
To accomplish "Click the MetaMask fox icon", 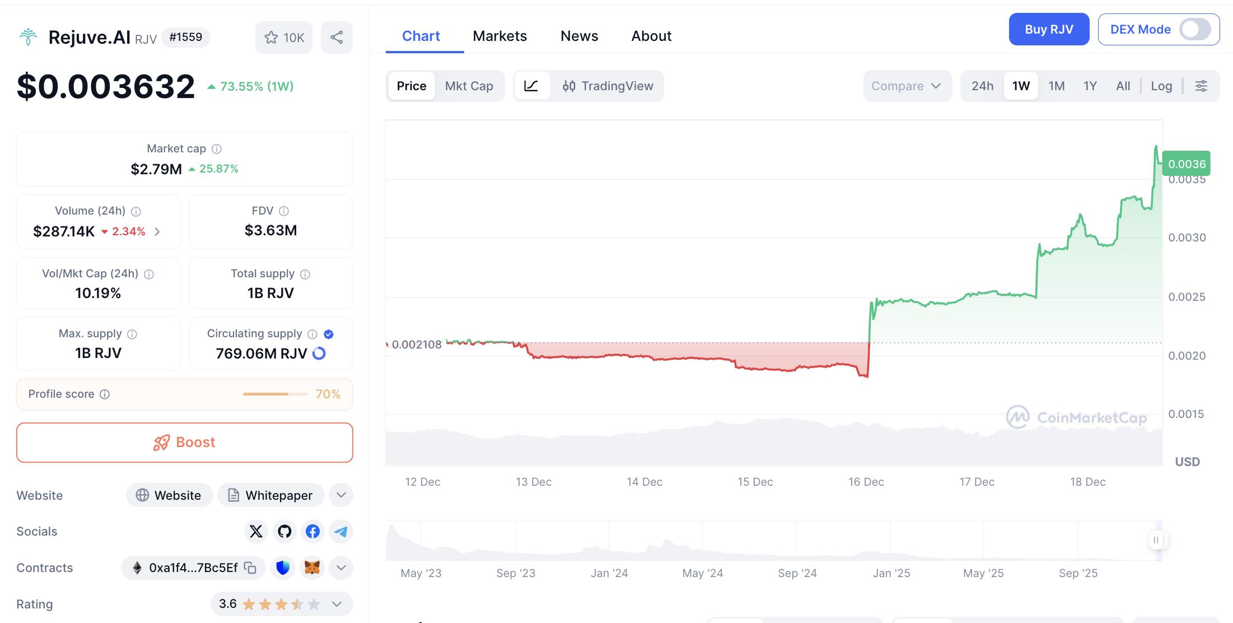I will tap(312, 568).
